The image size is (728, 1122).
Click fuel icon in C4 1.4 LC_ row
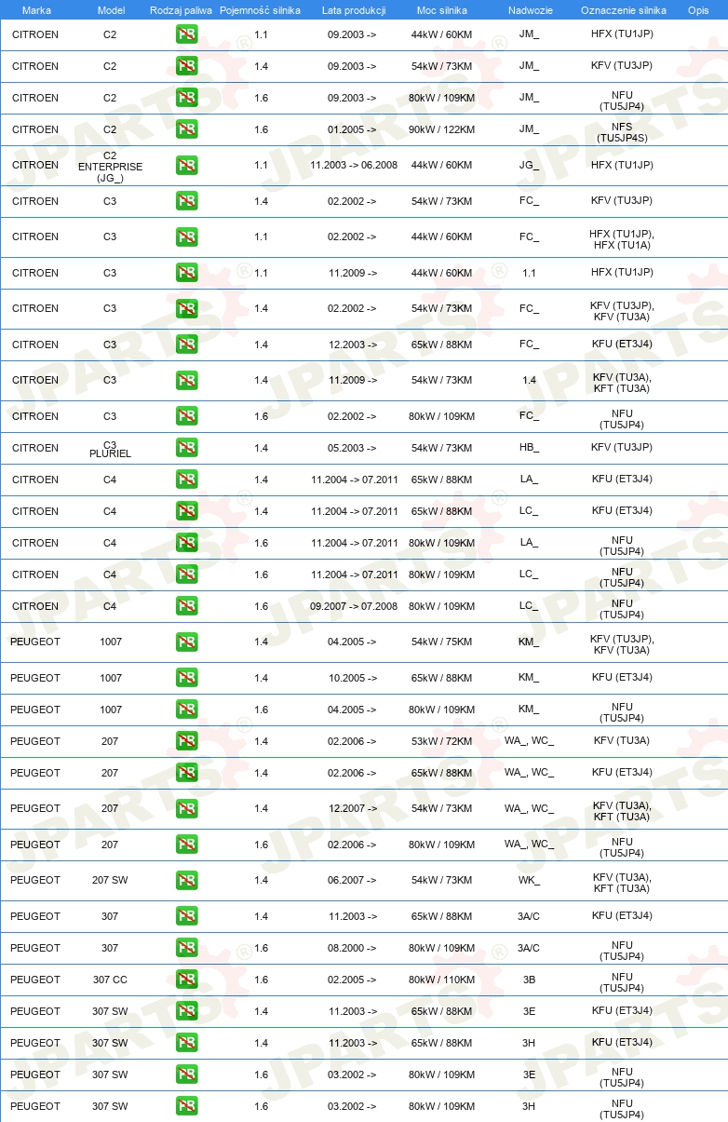186,511
